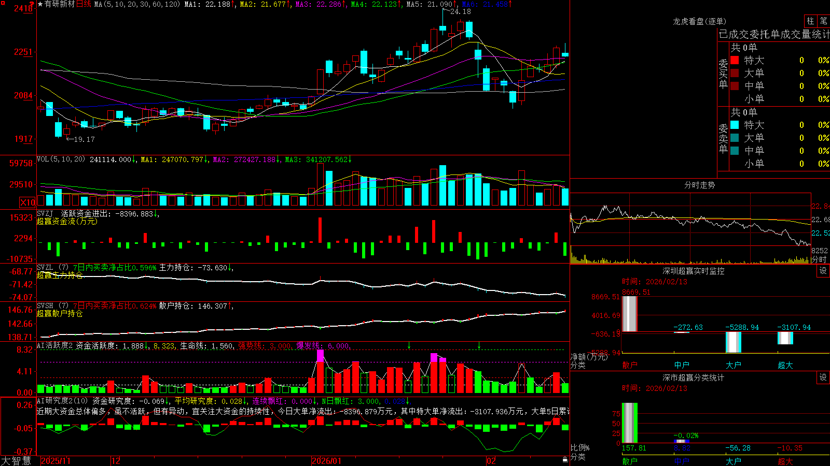The width and height of the screenshot is (830, 466).
Task: Open the red question mark help icon
Action: click(32, 4)
